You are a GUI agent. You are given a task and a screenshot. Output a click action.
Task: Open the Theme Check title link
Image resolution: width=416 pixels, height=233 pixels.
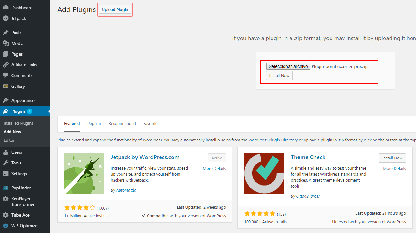pos(308,157)
